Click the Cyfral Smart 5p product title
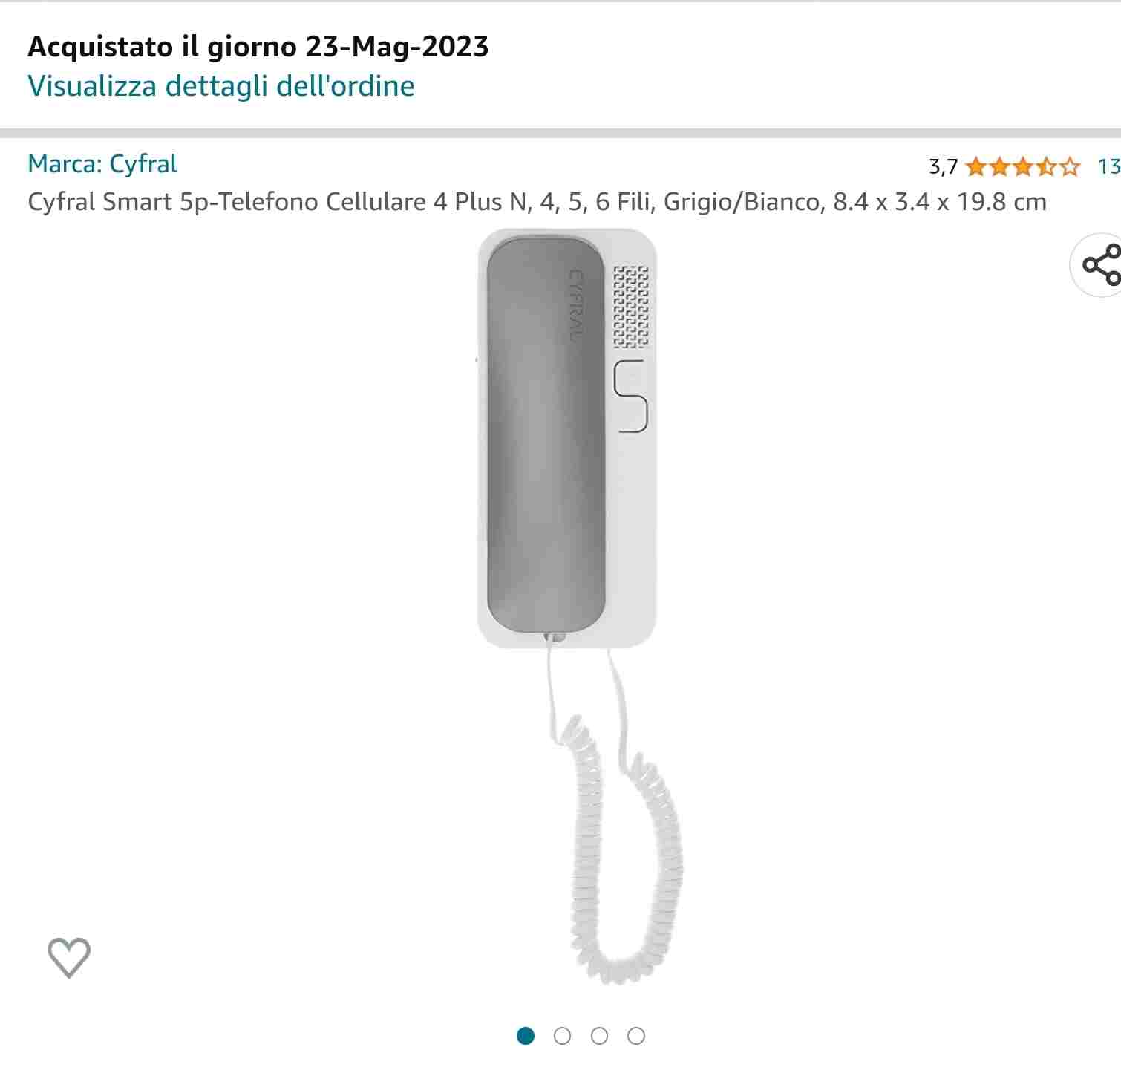The height and width of the screenshot is (1073, 1121). [x=537, y=202]
